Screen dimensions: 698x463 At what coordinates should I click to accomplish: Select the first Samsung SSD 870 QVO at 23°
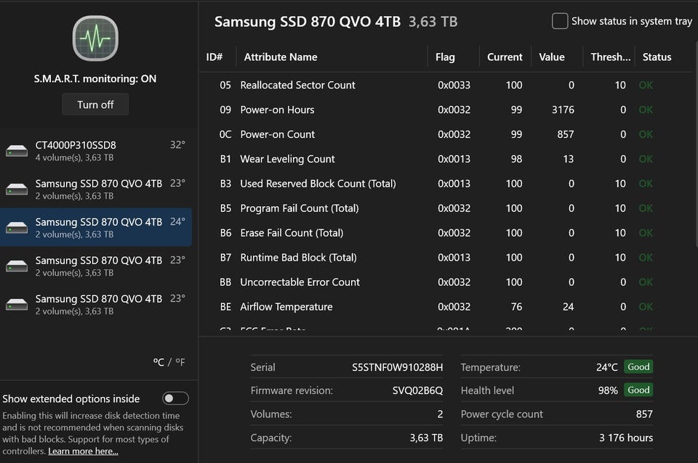point(98,189)
